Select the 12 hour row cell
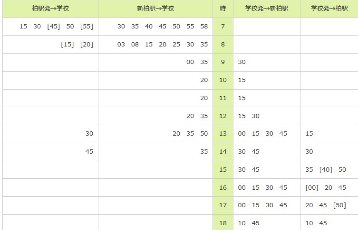 pyautogui.click(x=223, y=116)
